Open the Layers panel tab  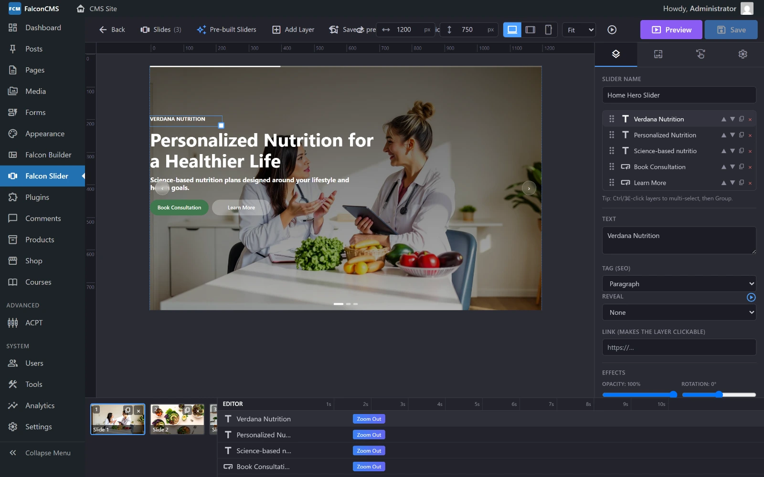(x=615, y=54)
